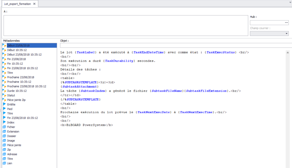The width and height of the screenshot is (292, 168).
Task: Click the flag icon beside Prochaine 23/08/2018
Action: point(4,77)
